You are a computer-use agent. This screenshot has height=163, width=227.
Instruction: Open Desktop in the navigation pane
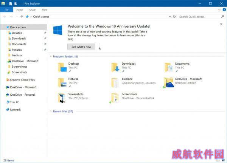tap(17, 33)
